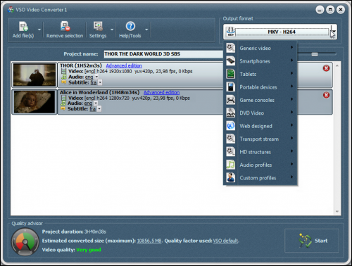
Task: Click the Custom profiles person icon
Action: coord(231,177)
